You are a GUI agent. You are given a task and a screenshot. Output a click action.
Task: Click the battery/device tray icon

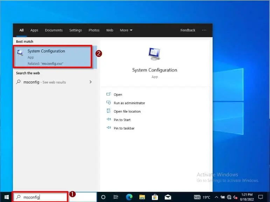[x=223, y=197]
